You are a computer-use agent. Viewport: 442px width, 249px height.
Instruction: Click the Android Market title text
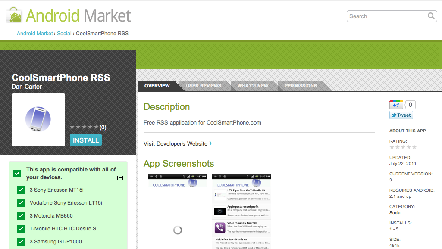point(78,16)
